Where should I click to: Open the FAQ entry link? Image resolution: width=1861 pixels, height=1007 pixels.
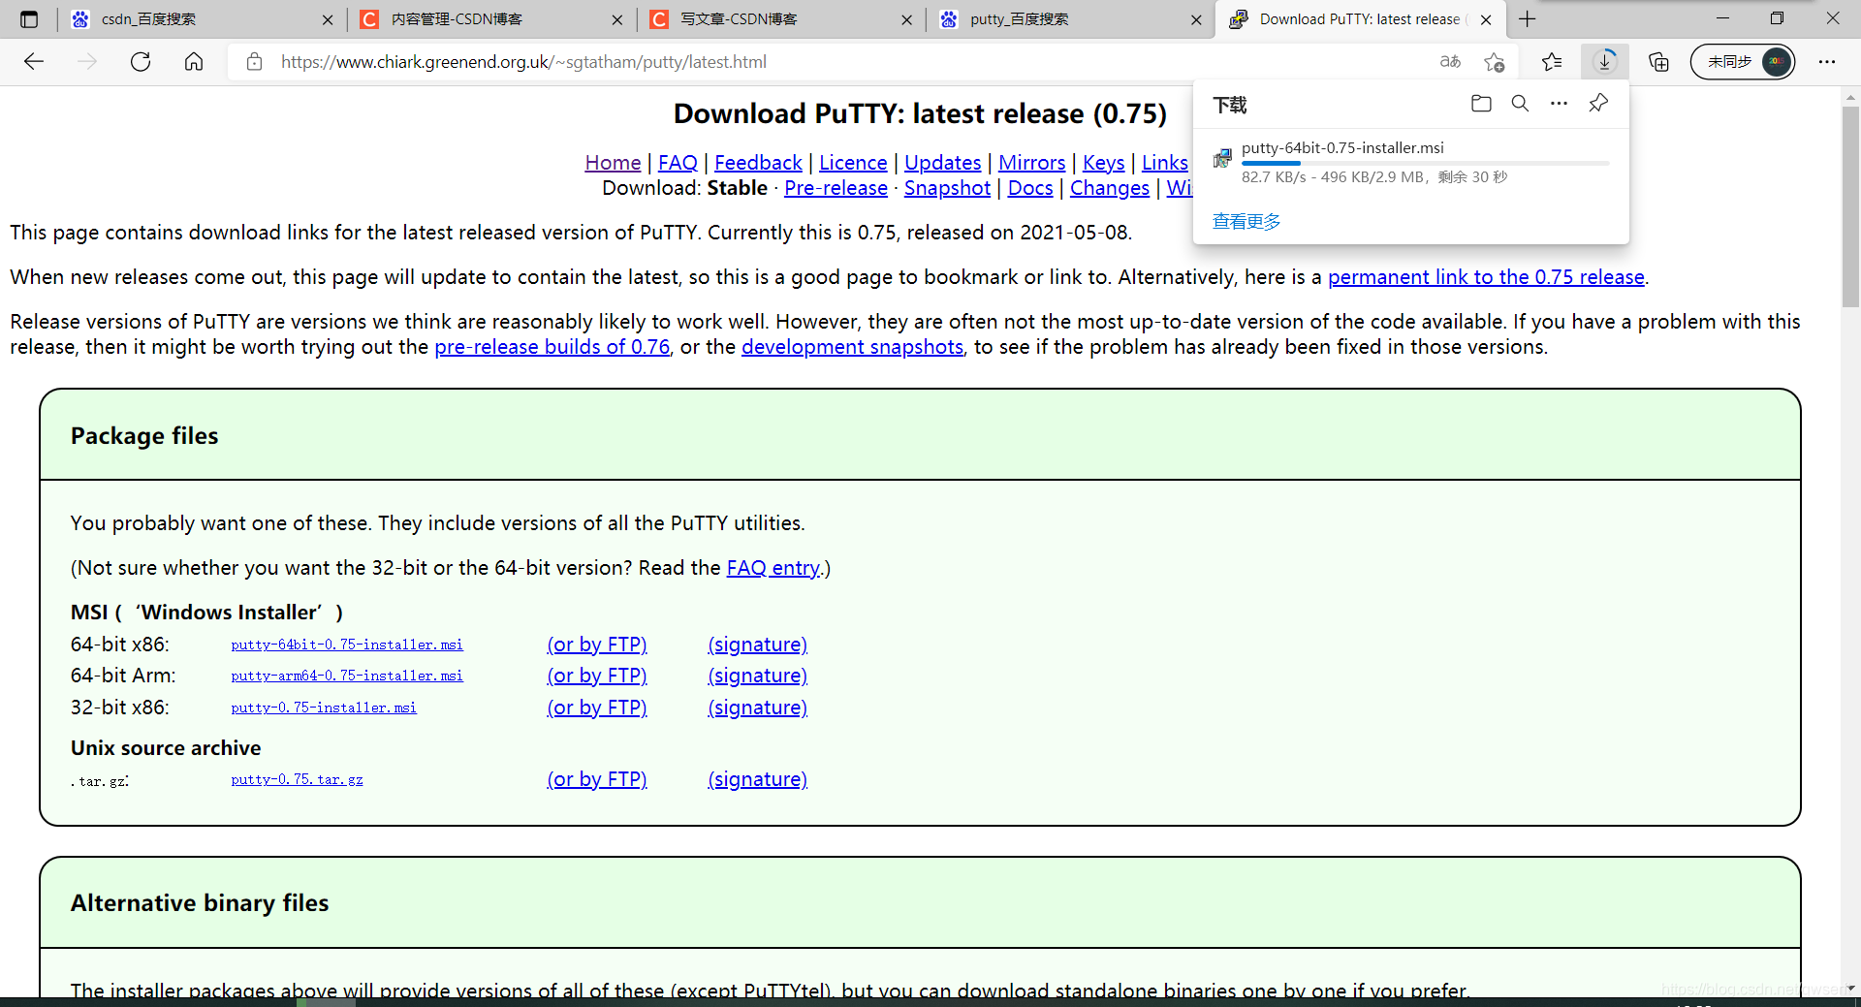[773, 568]
